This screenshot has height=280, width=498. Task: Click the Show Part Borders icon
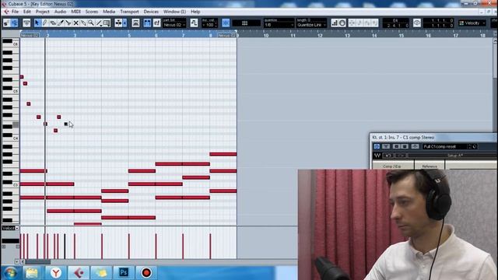coord(147,23)
